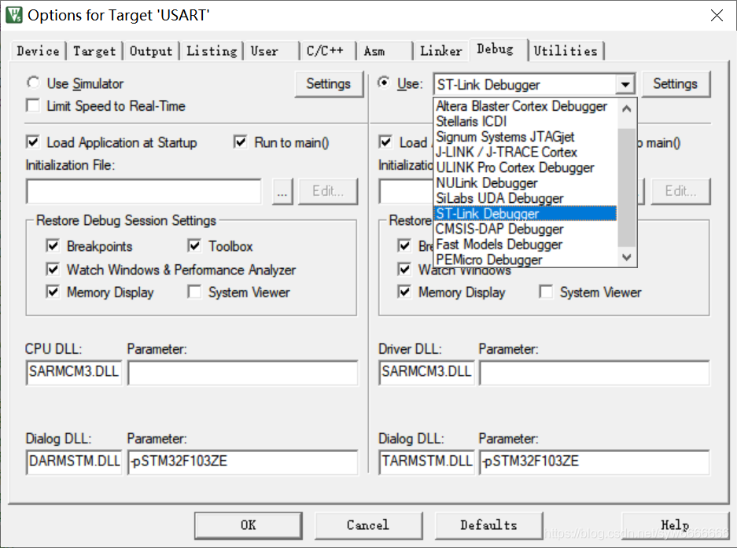Open simulator Settings button
The height and width of the screenshot is (548, 737).
pos(329,83)
